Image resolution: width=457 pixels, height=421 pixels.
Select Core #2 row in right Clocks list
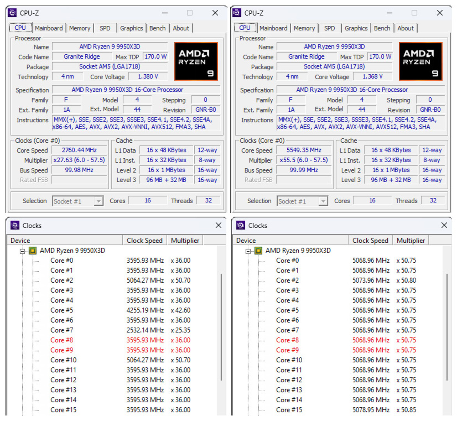tap(346, 280)
